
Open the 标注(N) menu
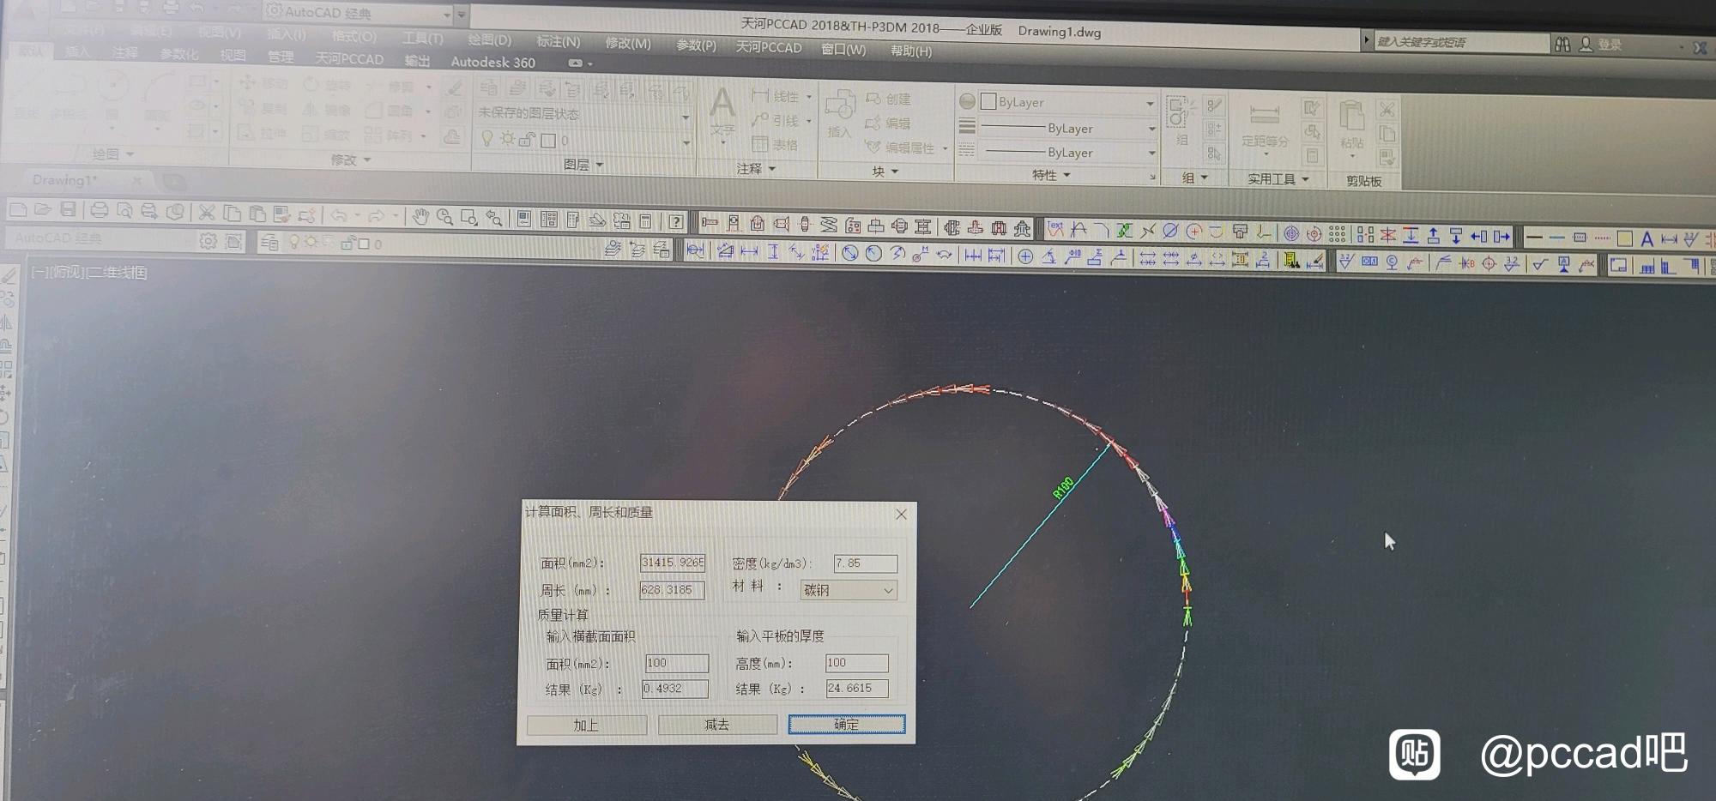(x=559, y=41)
